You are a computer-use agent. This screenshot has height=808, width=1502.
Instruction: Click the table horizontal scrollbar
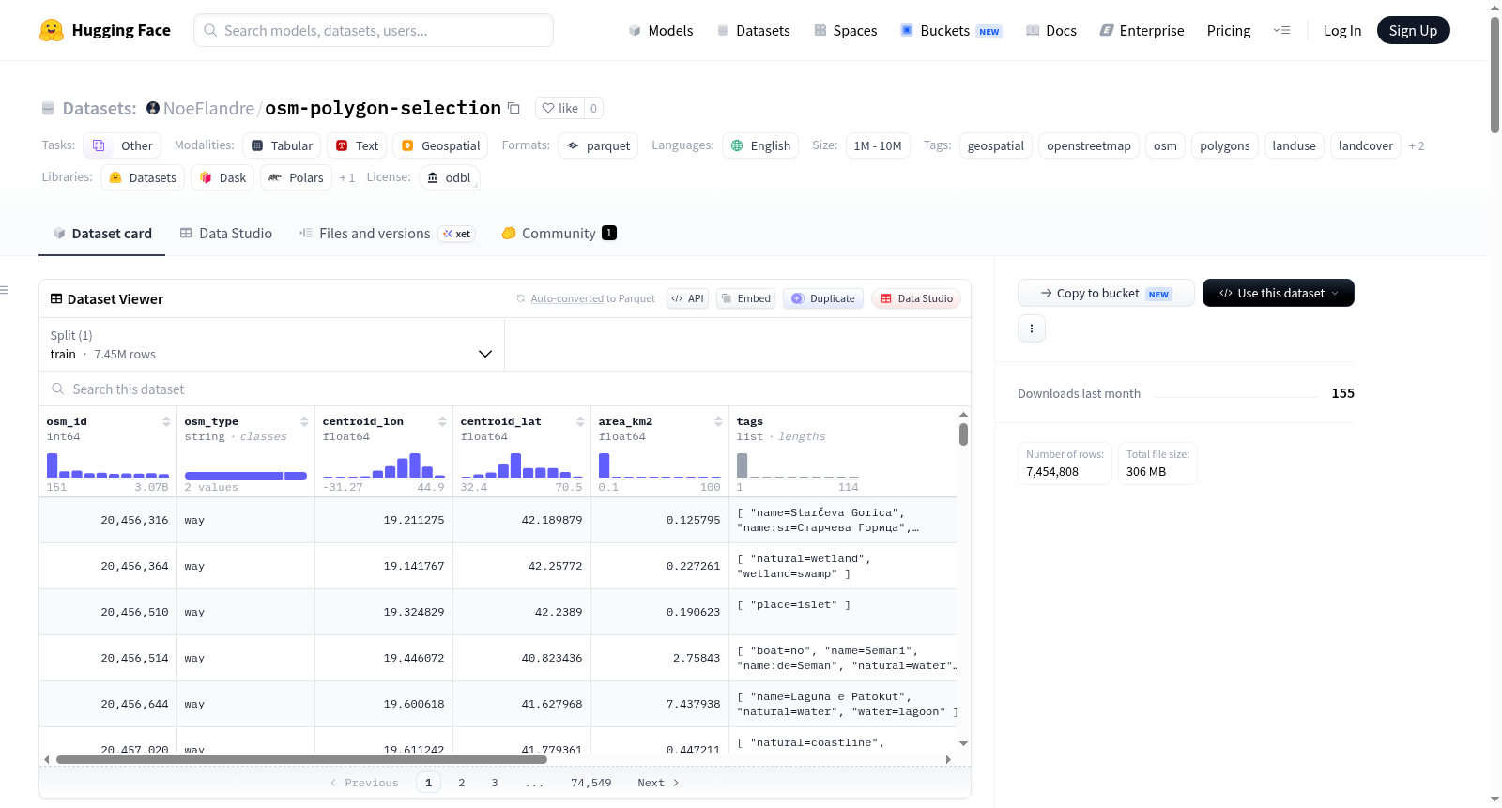[301, 759]
